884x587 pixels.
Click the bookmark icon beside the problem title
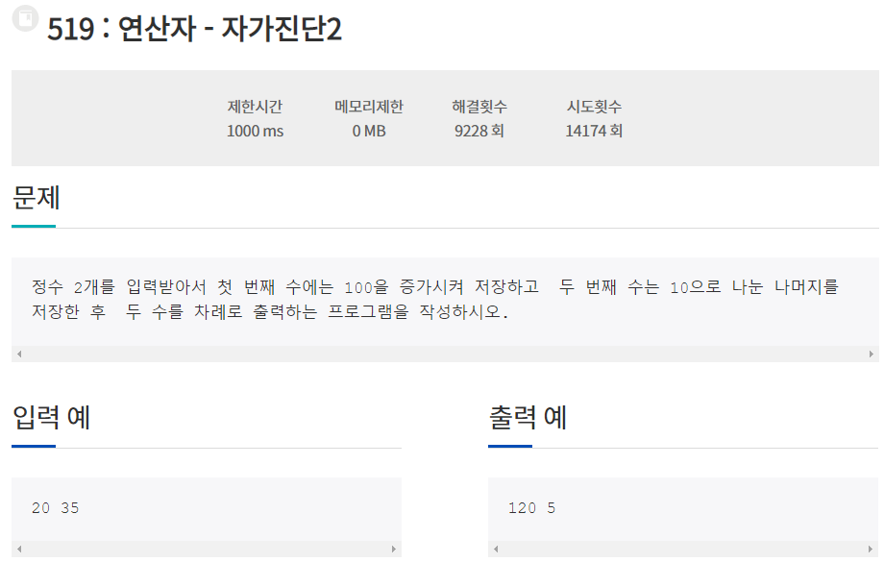point(25,18)
